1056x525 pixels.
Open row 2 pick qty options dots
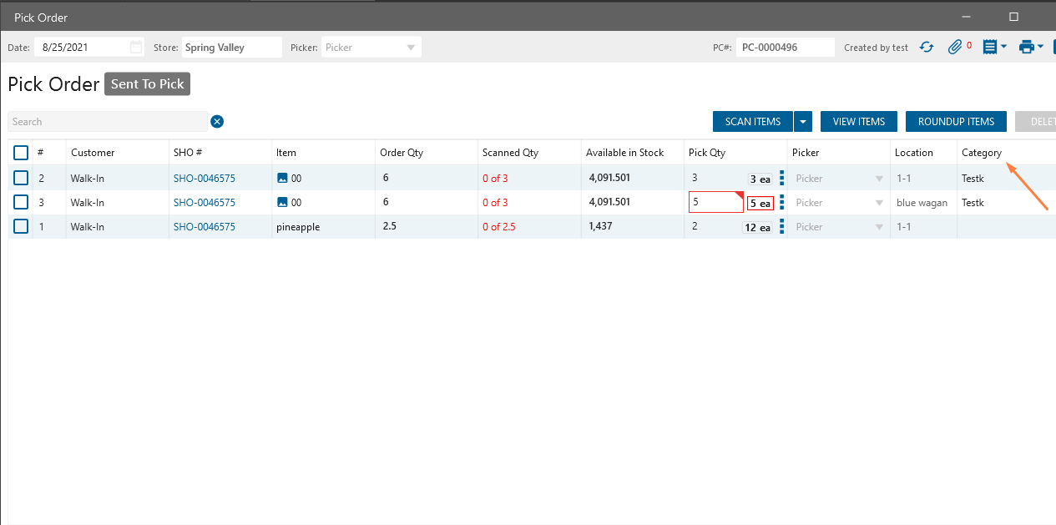coord(782,178)
